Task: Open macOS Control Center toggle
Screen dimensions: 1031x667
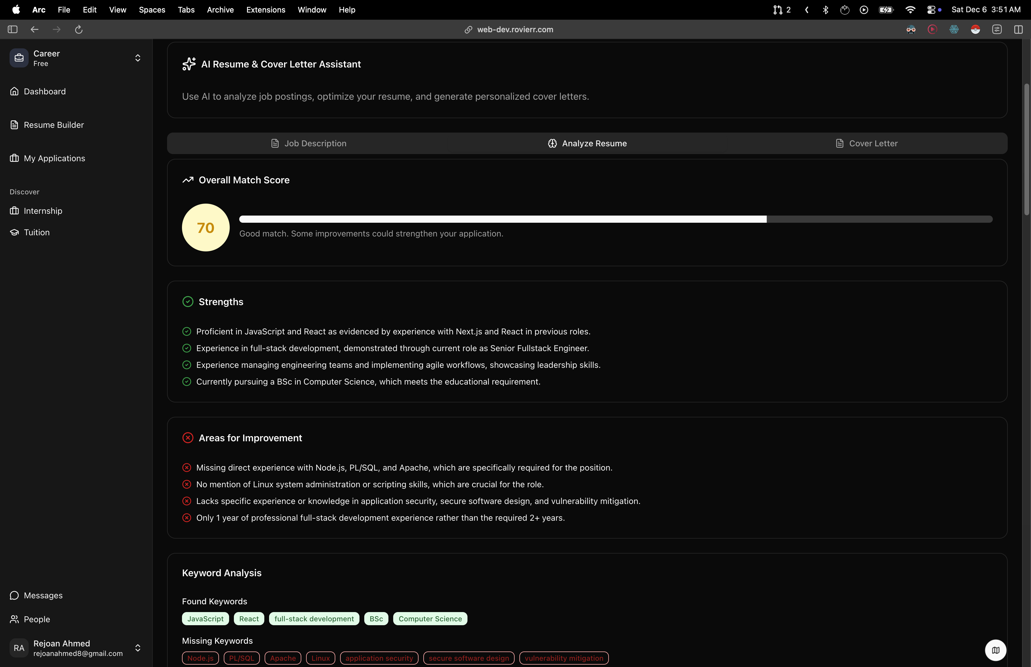Action: [x=931, y=10]
